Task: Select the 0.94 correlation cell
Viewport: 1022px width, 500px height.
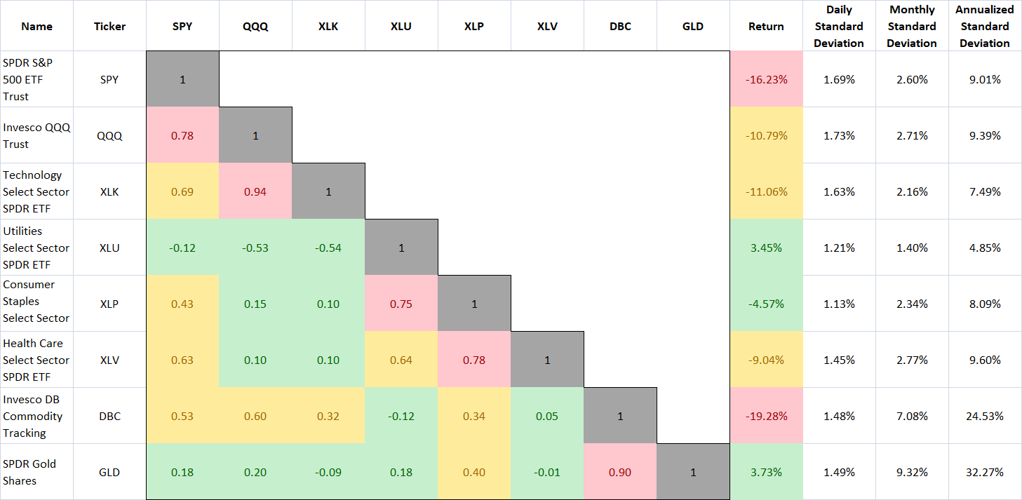Action: point(255,191)
